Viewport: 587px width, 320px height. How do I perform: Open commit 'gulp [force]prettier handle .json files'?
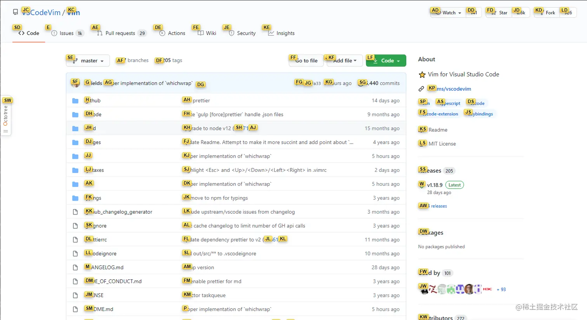(233, 115)
